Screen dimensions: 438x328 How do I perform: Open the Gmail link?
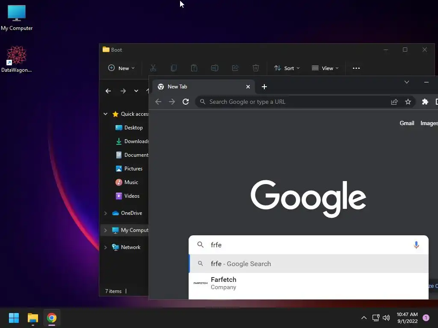(407, 123)
